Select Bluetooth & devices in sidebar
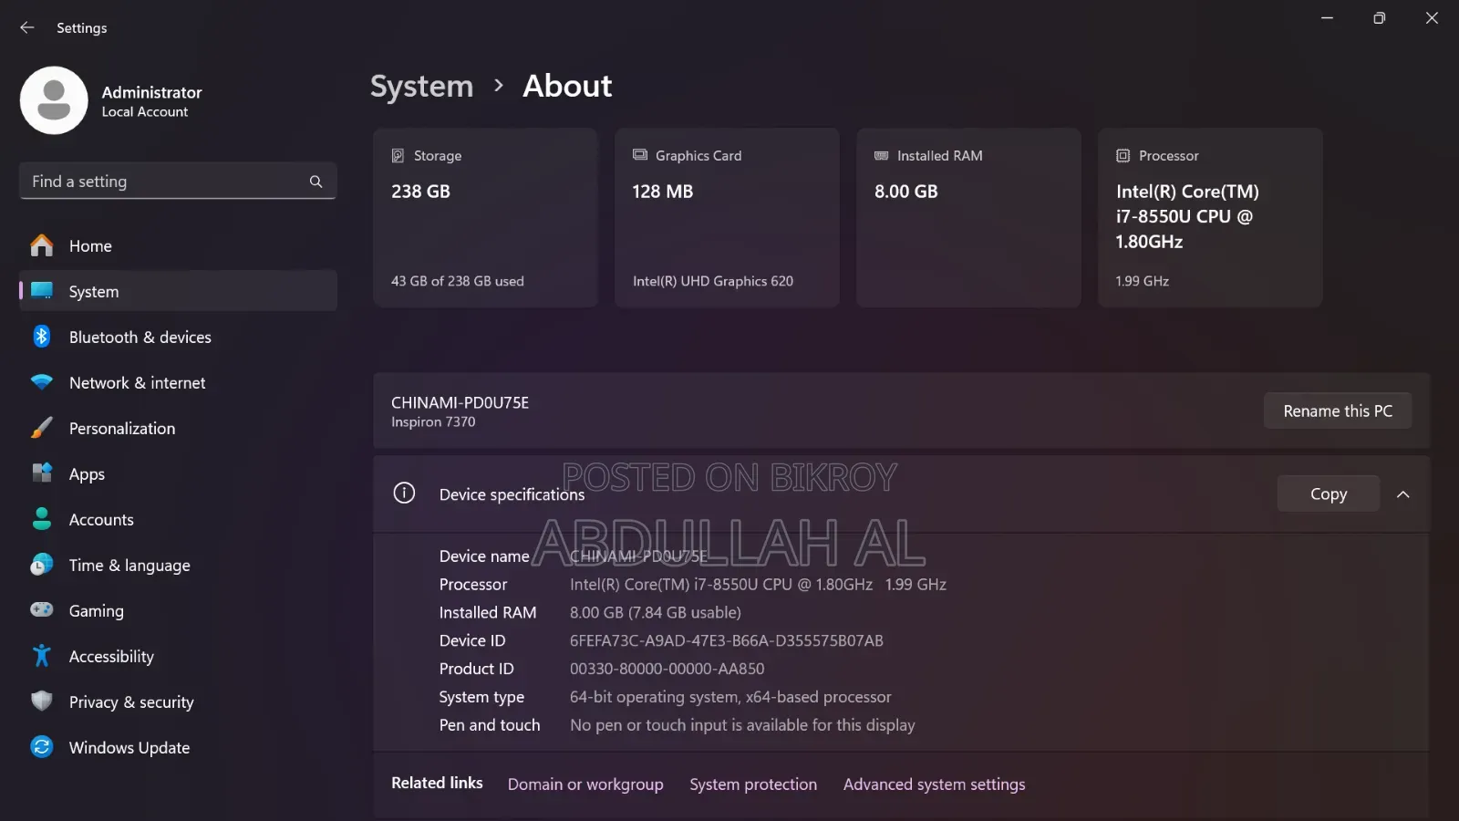Screen dimensions: 1459x821 tap(178, 337)
